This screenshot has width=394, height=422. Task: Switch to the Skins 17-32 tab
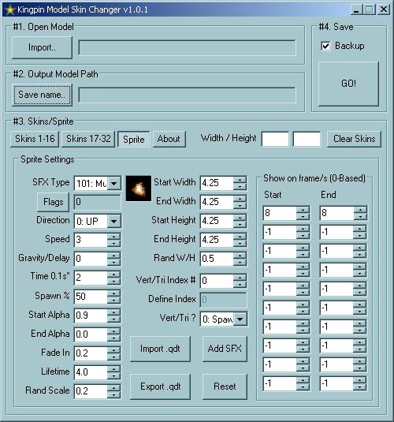click(88, 139)
